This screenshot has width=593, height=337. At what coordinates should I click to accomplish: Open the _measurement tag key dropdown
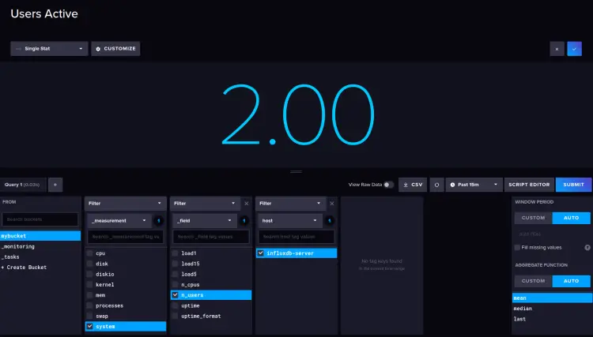click(x=119, y=220)
